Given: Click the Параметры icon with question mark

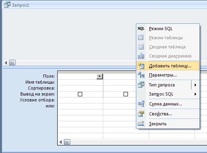Looking at the screenshot, I should click(x=141, y=75).
